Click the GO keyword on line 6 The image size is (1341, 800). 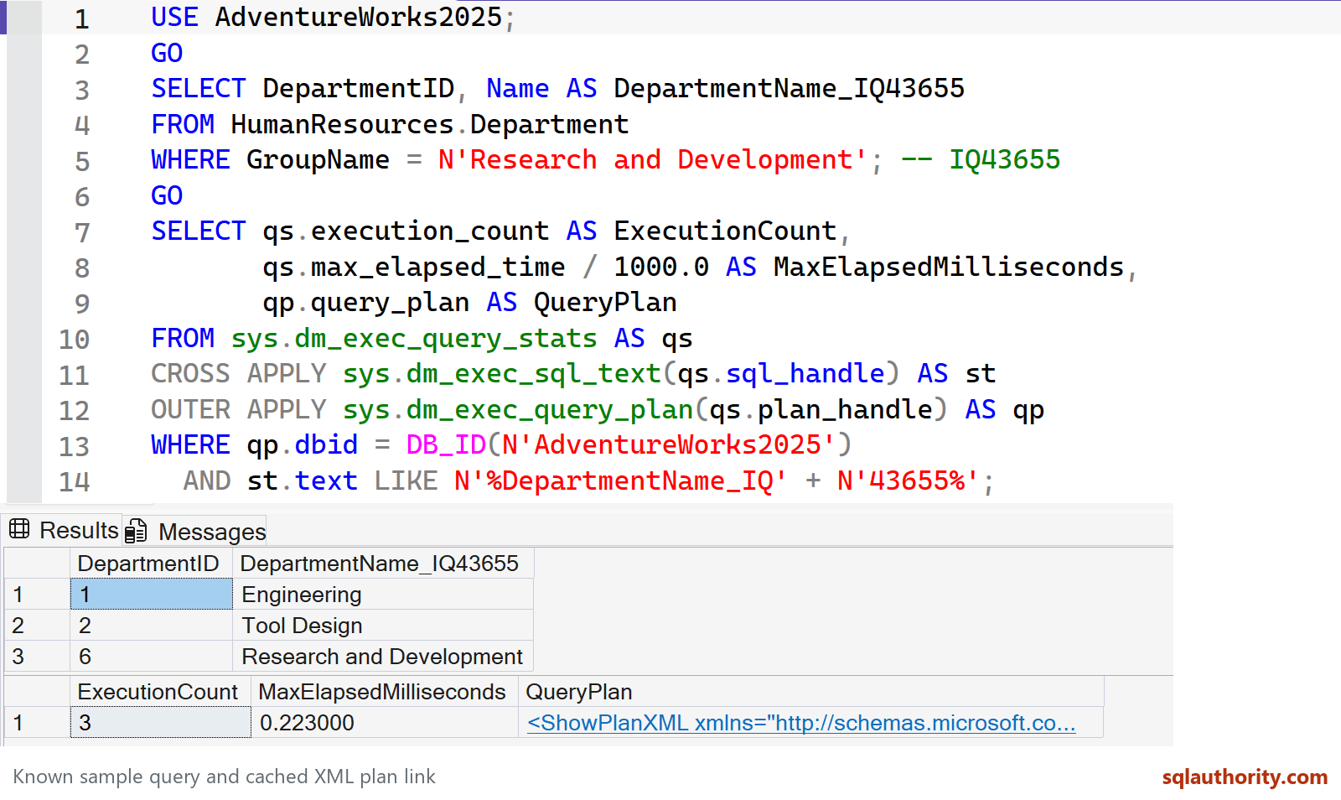click(x=167, y=195)
